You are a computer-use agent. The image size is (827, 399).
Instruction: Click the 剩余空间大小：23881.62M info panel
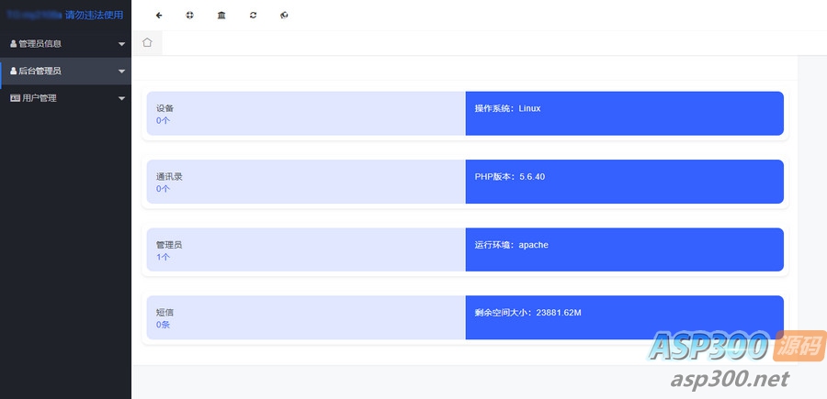pos(625,317)
